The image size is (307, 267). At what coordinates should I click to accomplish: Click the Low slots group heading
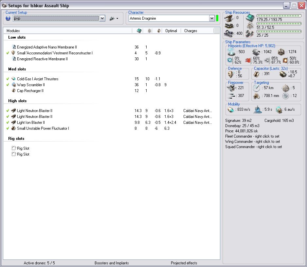pyautogui.click(x=17, y=37)
